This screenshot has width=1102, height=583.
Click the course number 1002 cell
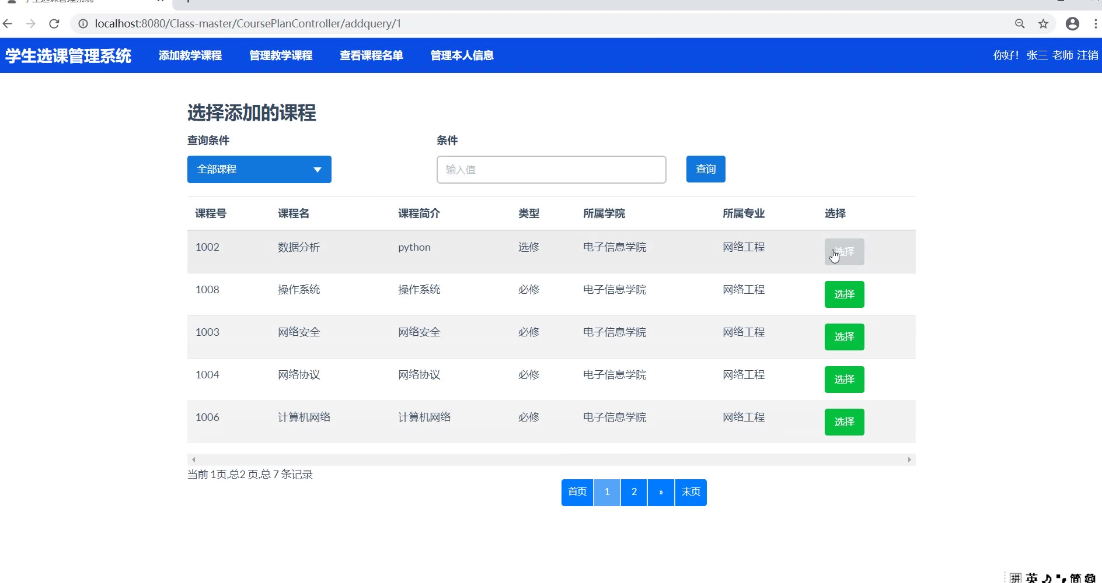pyautogui.click(x=207, y=247)
